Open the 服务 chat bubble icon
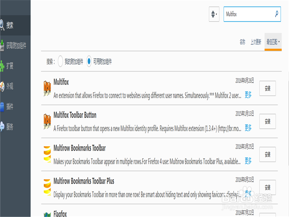289x217 pixels. click(2, 127)
